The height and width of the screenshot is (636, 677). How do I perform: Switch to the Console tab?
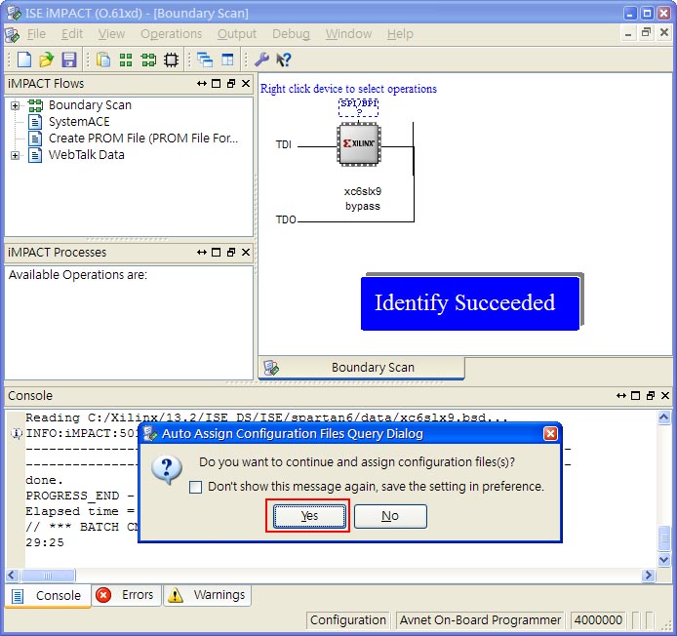point(48,595)
